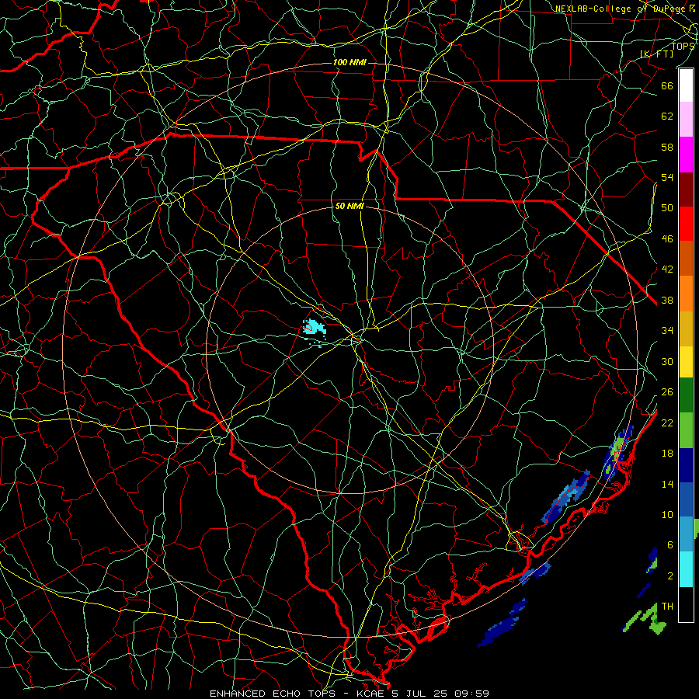Click the '[K FT]' units label
This screenshot has height=699, width=699.
coord(656,54)
